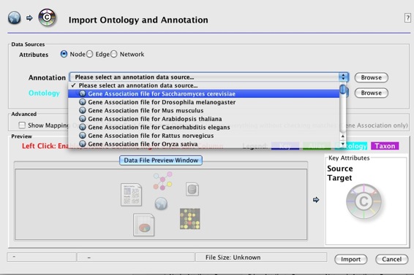Click the globe icon beside Arabidopsis thaliana
Screen dimensions: 414x275
[83, 119]
